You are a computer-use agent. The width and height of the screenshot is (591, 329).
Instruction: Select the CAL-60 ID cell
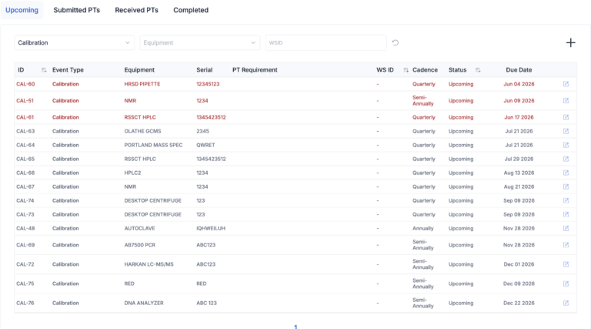coord(25,84)
